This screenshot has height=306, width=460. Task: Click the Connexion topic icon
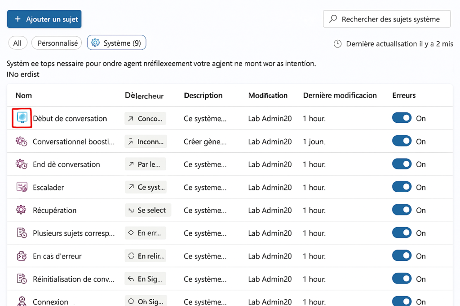[x=22, y=302]
